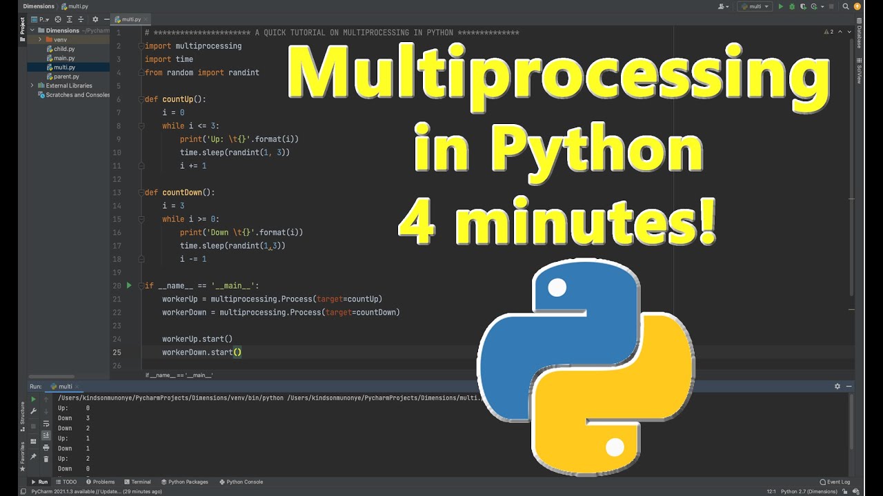Open Search Everywhere magnifier icon
This screenshot has width=883, height=496.
[x=846, y=6]
